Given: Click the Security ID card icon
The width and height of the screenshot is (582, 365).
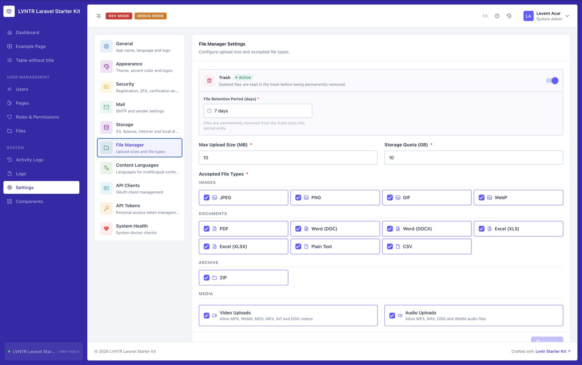Looking at the screenshot, I should pyautogui.click(x=106, y=87).
